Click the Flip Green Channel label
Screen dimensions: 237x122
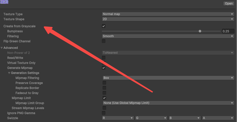coord(17,41)
